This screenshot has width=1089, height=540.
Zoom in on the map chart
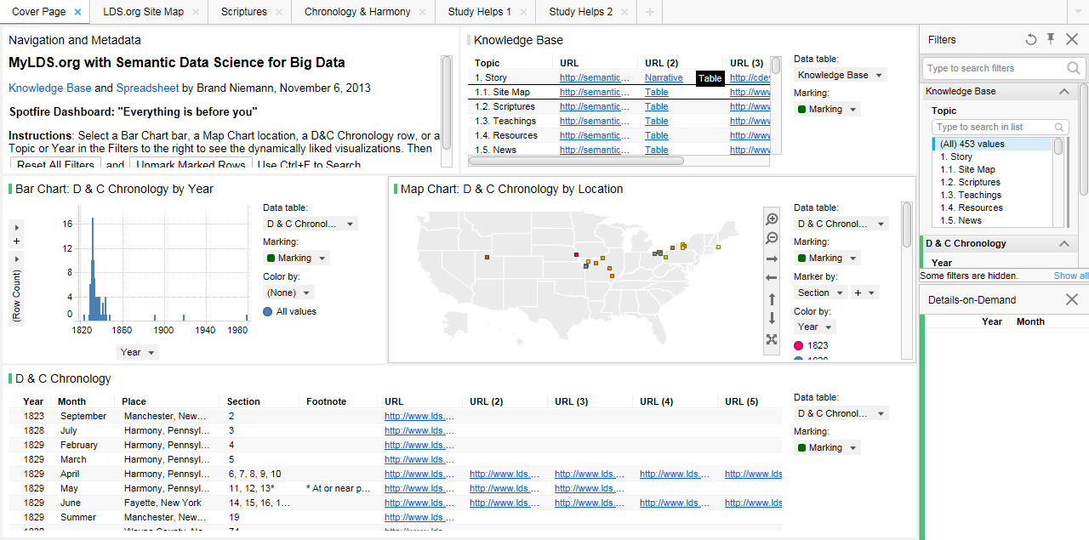click(772, 219)
